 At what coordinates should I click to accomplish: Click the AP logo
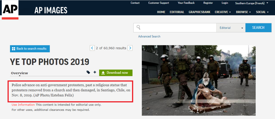(x=10, y=10)
